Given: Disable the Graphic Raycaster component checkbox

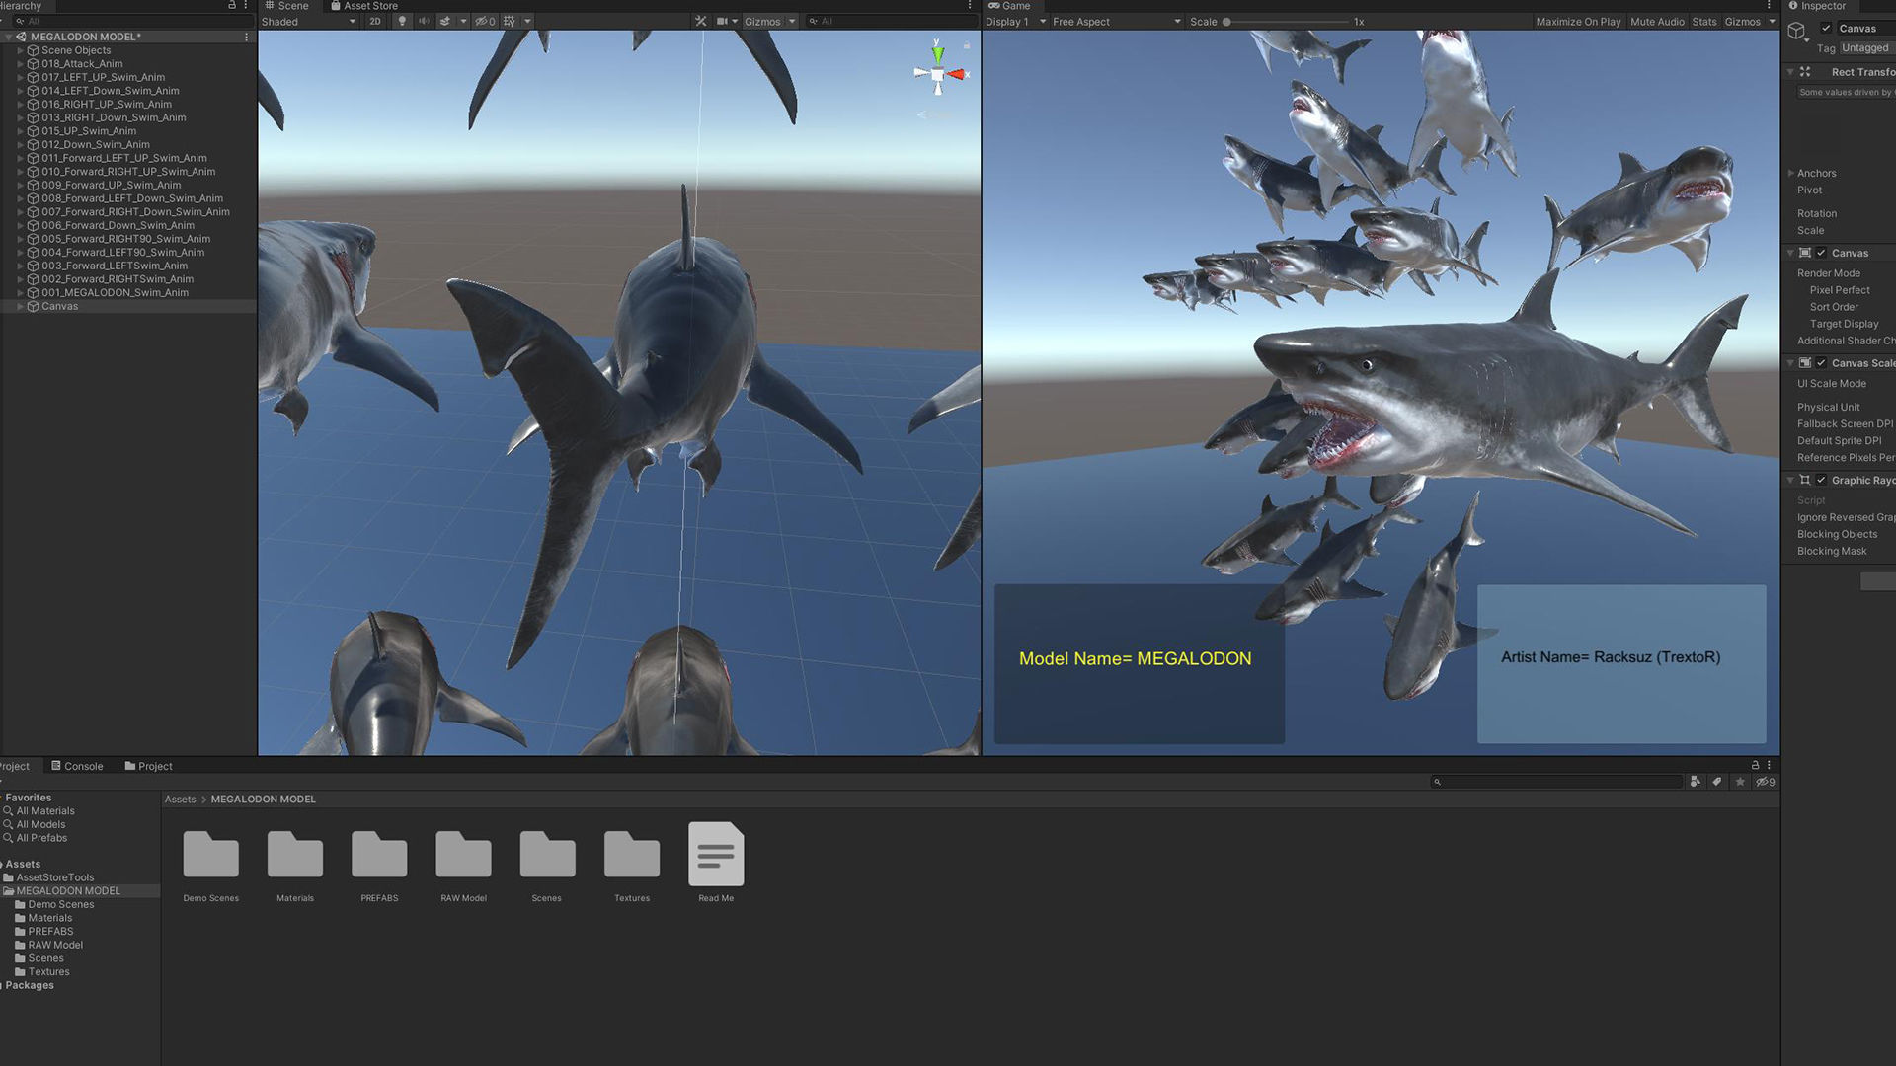Looking at the screenshot, I should (x=1821, y=480).
